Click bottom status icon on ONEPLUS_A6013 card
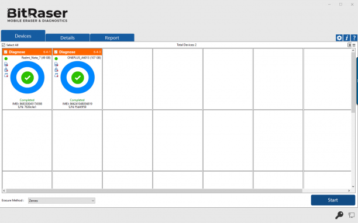 coord(56,75)
